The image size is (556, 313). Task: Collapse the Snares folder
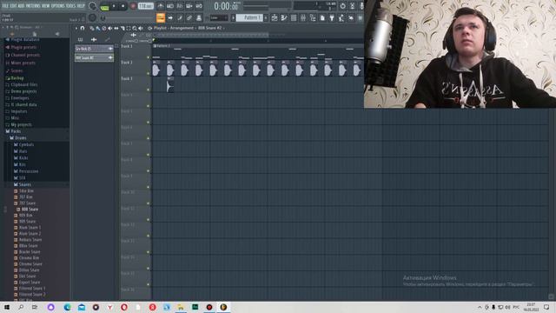pyautogui.click(x=25, y=184)
